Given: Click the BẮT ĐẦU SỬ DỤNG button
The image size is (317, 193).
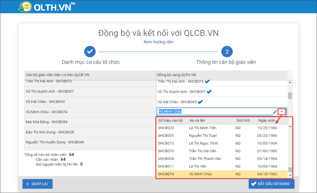Looking at the screenshot, I should [x=271, y=184].
